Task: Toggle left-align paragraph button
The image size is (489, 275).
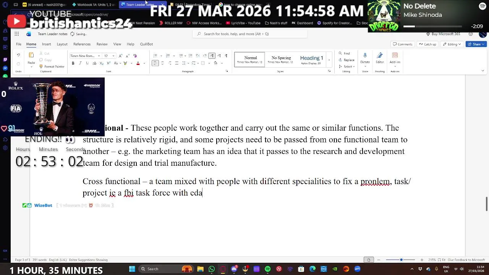Action: point(155,63)
